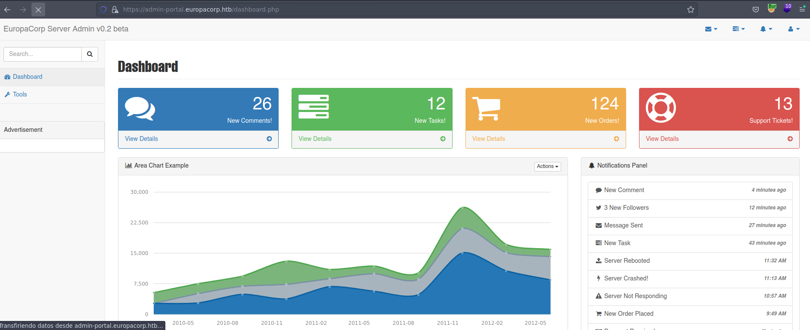810x330 pixels.
Task: Click the bolt icon beside Server Crashed!
Action: coord(599,278)
